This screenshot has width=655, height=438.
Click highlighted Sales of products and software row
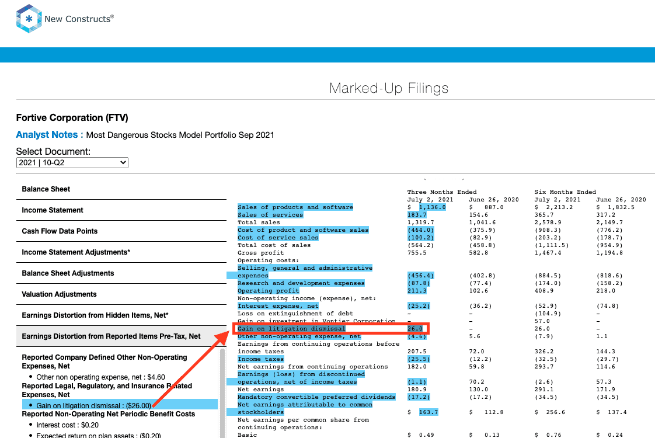tap(295, 207)
